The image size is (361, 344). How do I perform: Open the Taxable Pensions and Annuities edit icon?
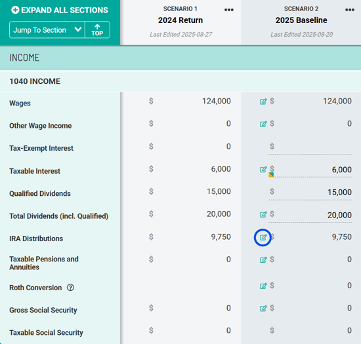point(263,259)
